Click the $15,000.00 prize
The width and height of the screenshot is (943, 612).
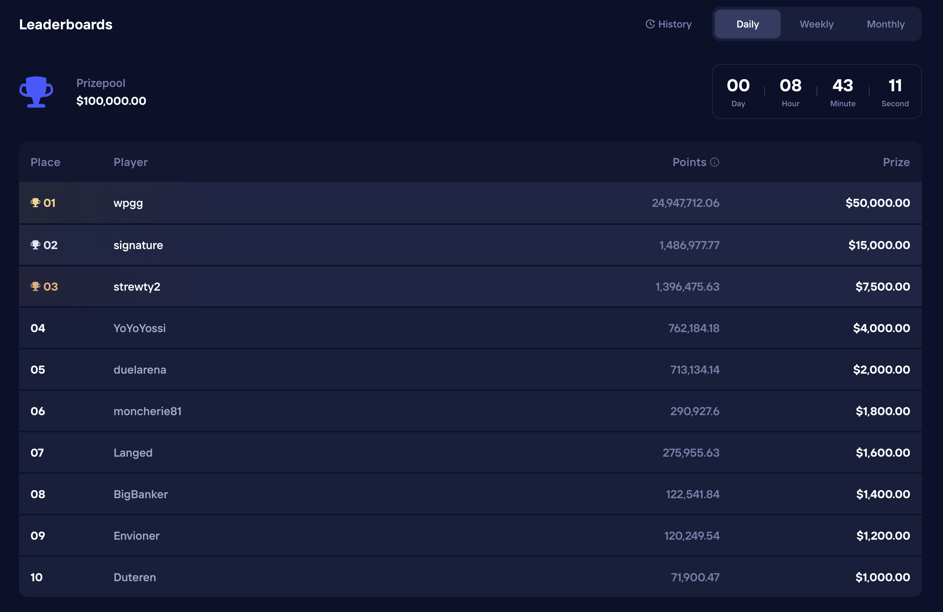(x=879, y=246)
